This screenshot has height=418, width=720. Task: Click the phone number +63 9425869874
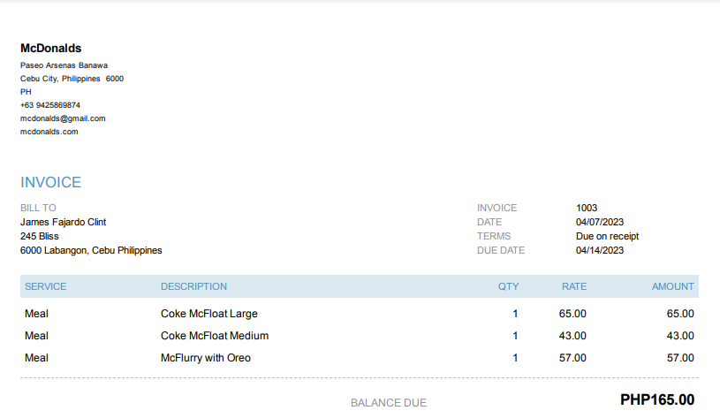click(50, 105)
